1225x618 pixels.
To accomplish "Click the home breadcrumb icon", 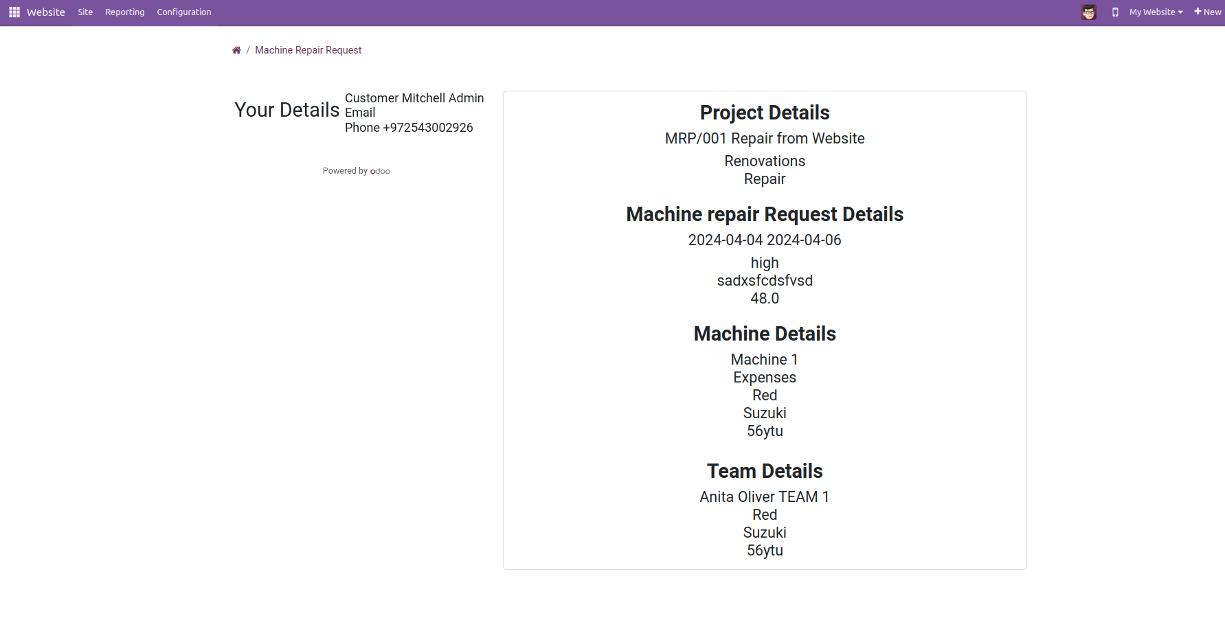I will tap(236, 50).
